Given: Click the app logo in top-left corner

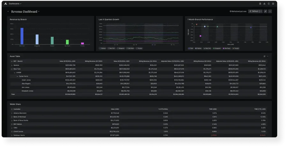Looking at the screenshot, I should point(5,4).
